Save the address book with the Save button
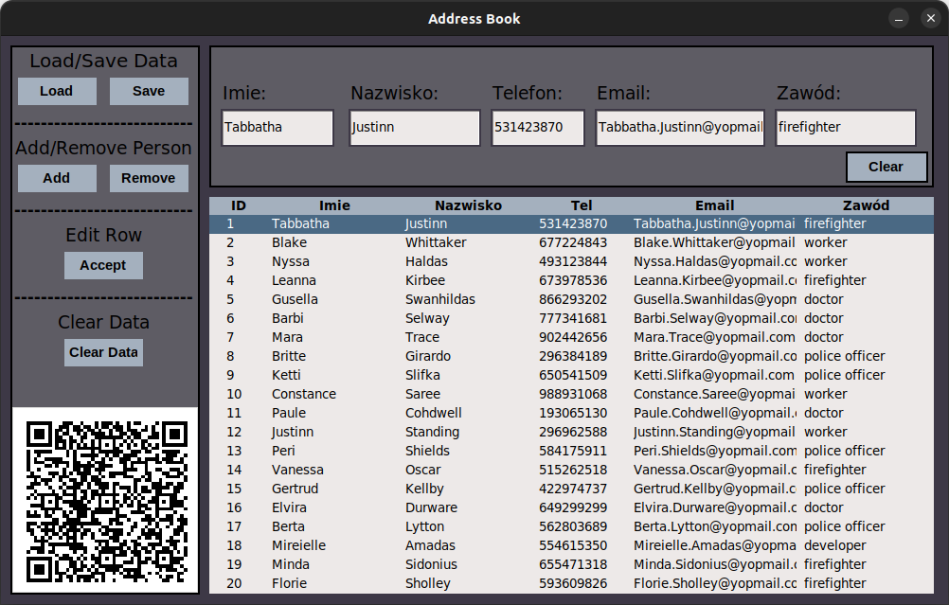The width and height of the screenshot is (949, 605). 148,91
